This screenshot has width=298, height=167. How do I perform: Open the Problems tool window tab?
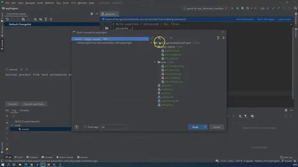[x=32, y=157]
